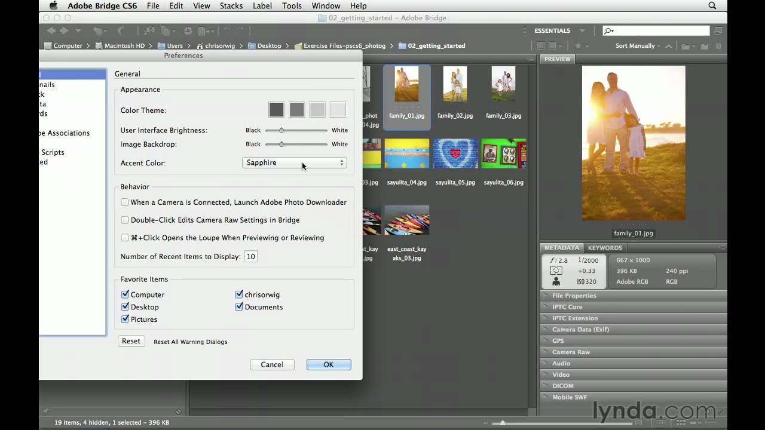The width and height of the screenshot is (765, 430).
Task: Click the Rotate counterclockwise icon
Action: click(x=227, y=30)
